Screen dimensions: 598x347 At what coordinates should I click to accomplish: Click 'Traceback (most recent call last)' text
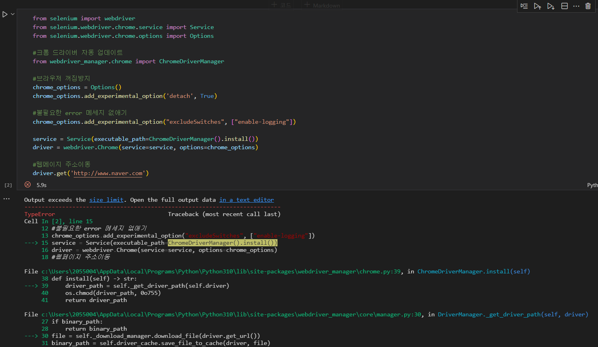click(x=224, y=214)
